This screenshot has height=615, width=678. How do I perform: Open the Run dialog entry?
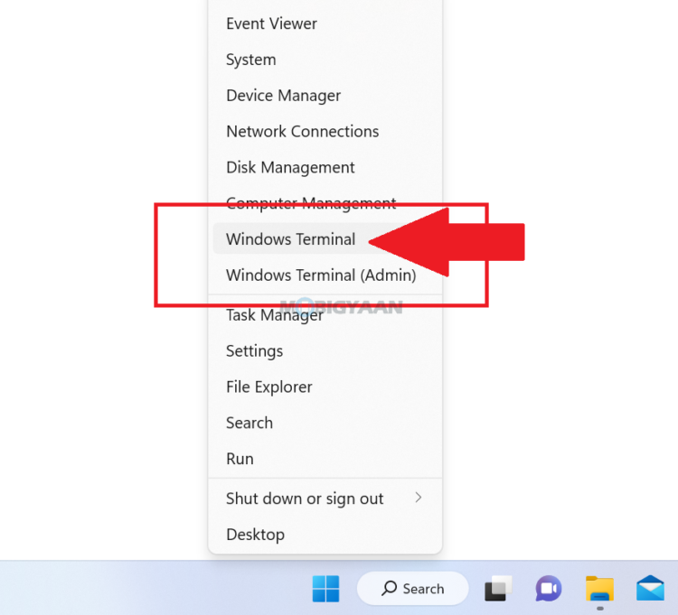click(325, 459)
